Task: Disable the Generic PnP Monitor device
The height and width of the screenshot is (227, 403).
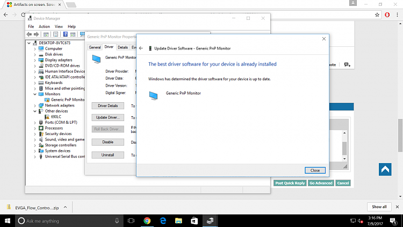Action: tap(107, 142)
